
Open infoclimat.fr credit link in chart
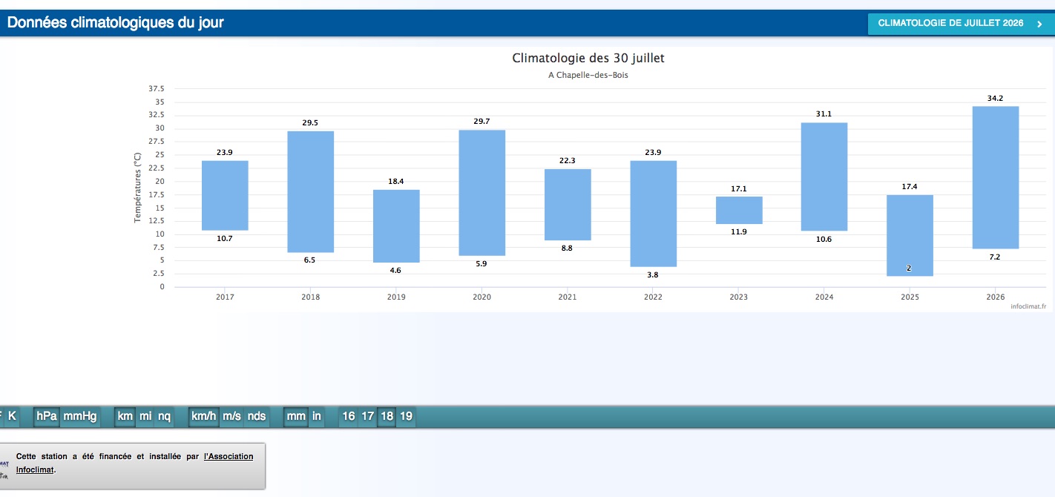click(1028, 306)
